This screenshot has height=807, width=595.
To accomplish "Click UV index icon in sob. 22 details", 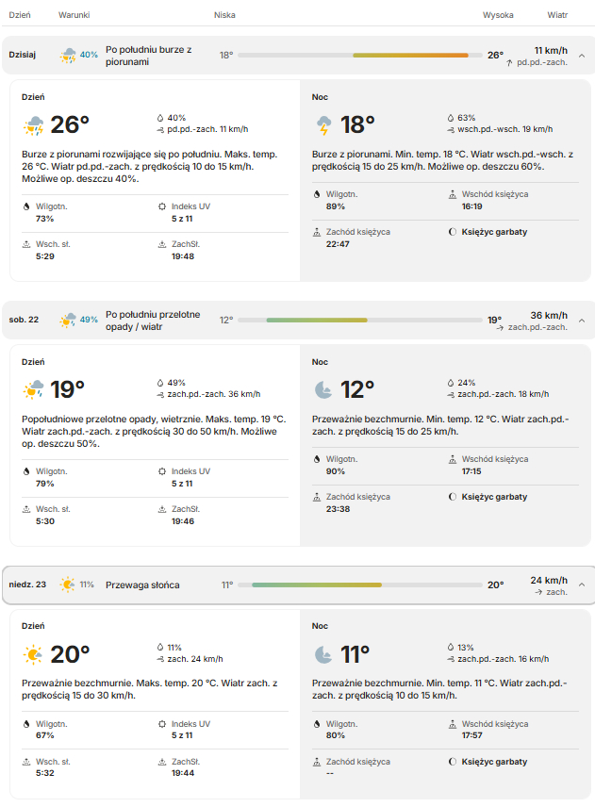I will point(162,471).
